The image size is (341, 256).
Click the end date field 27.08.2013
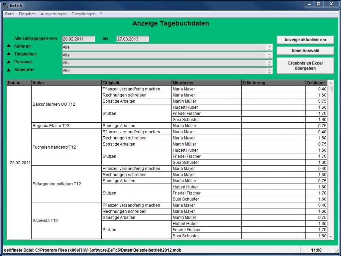click(133, 39)
